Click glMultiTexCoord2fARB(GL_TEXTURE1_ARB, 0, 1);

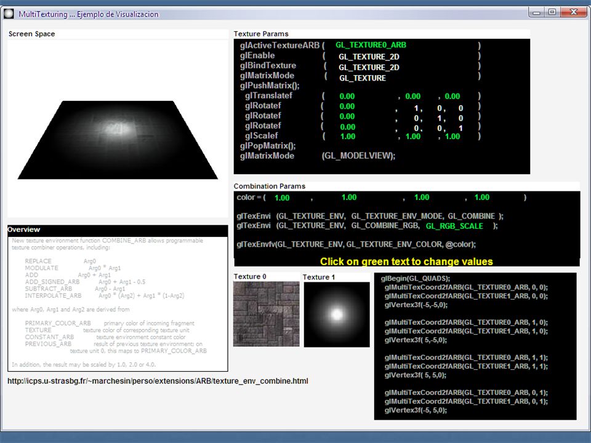point(466,401)
